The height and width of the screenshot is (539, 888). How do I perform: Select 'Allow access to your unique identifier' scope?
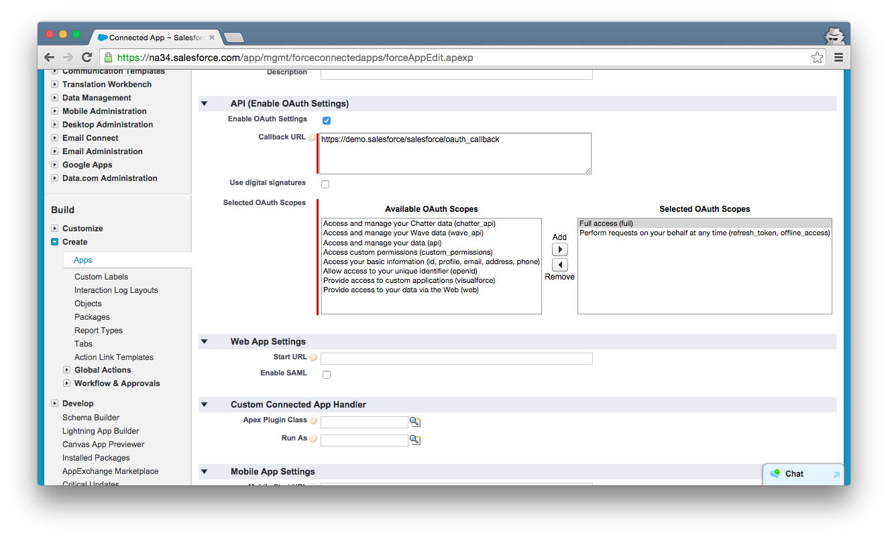click(431, 271)
